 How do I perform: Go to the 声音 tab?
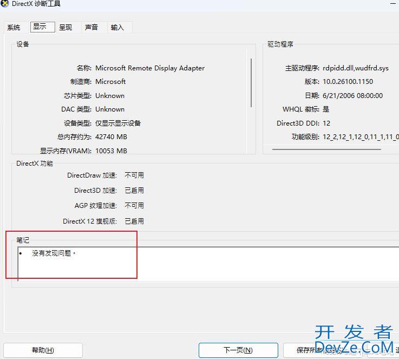pyautogui.click(x=91, y=27)
